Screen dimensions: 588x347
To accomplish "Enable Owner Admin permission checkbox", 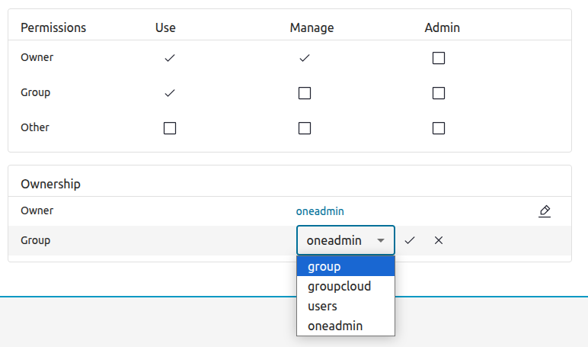I will [x=439, y=58].
